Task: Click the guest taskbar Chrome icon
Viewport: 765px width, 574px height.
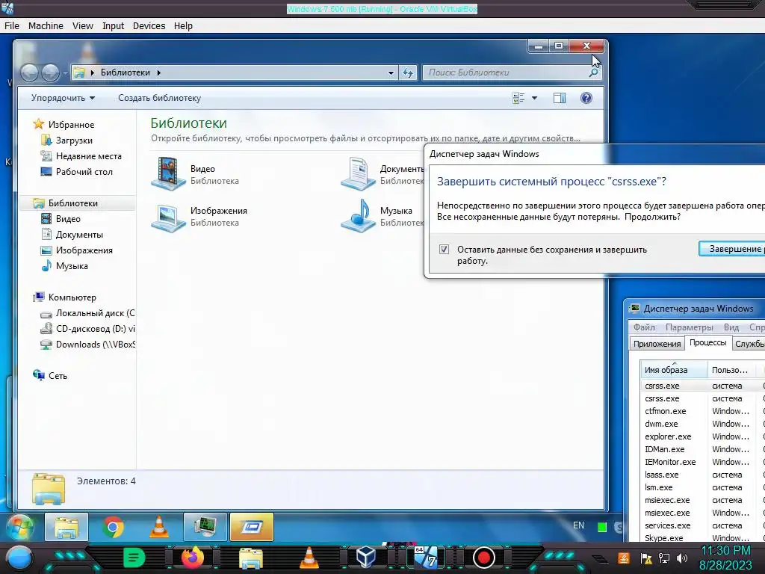Action: coord(113,527)
